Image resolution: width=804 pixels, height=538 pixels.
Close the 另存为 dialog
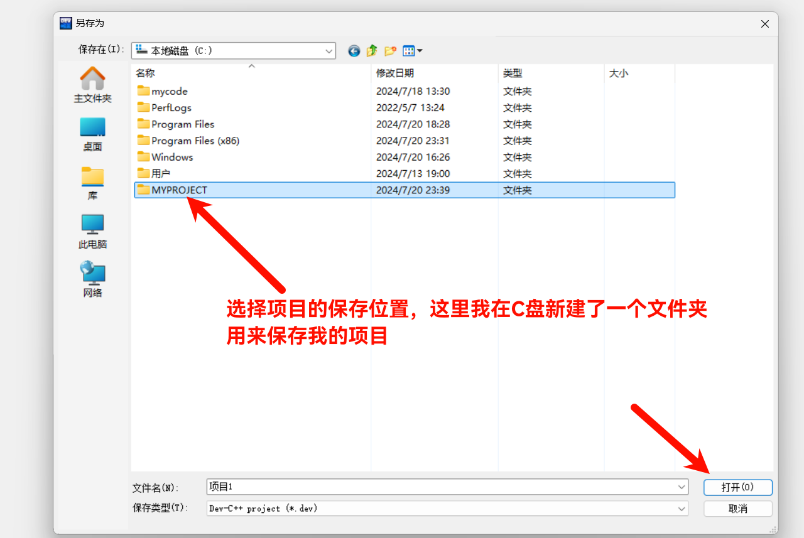(765, 24)
